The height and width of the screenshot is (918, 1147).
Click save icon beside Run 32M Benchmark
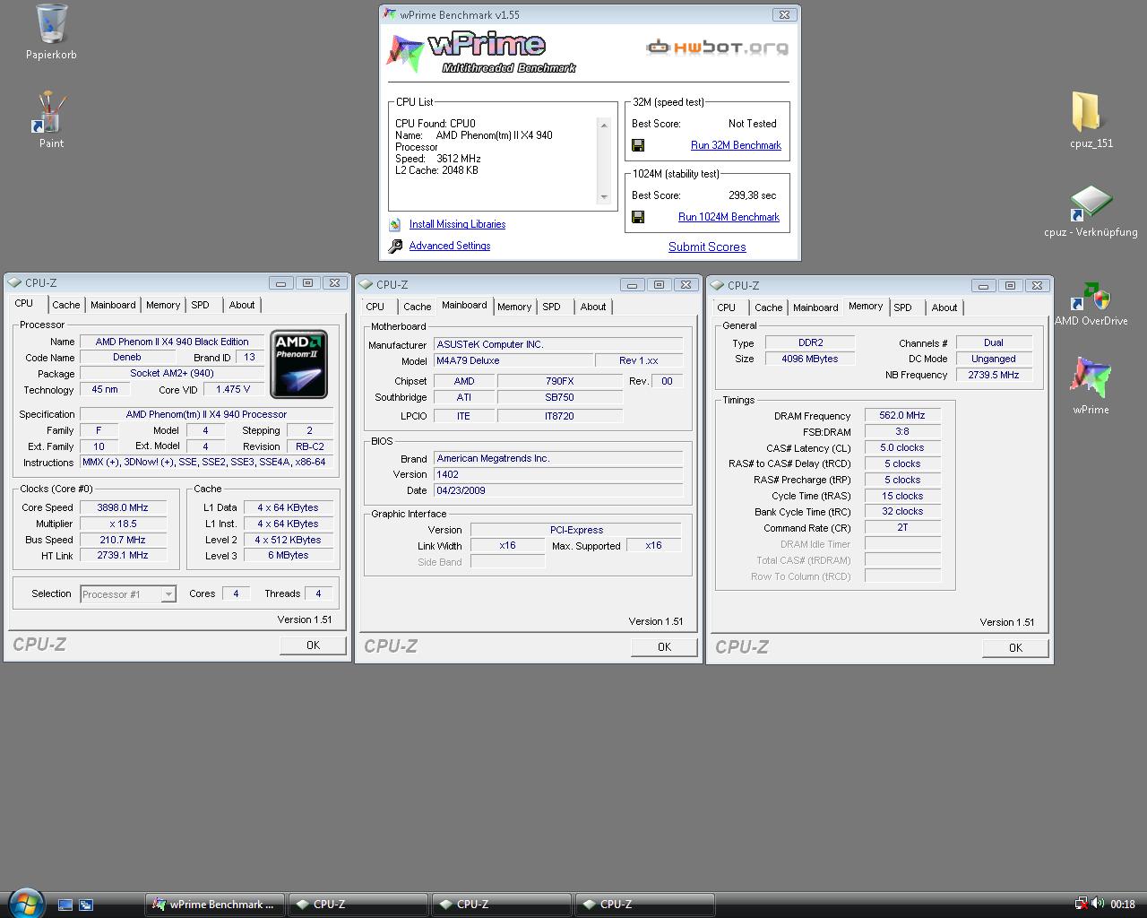638,145
